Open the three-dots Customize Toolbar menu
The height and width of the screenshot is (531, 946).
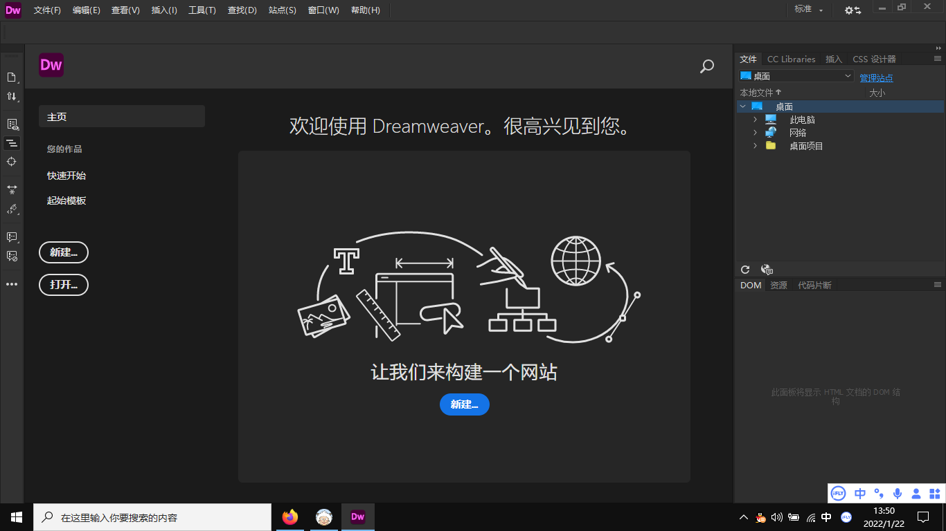click(x=12, y=284)
